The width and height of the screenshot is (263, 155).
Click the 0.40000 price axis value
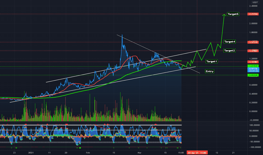[253, 94]
